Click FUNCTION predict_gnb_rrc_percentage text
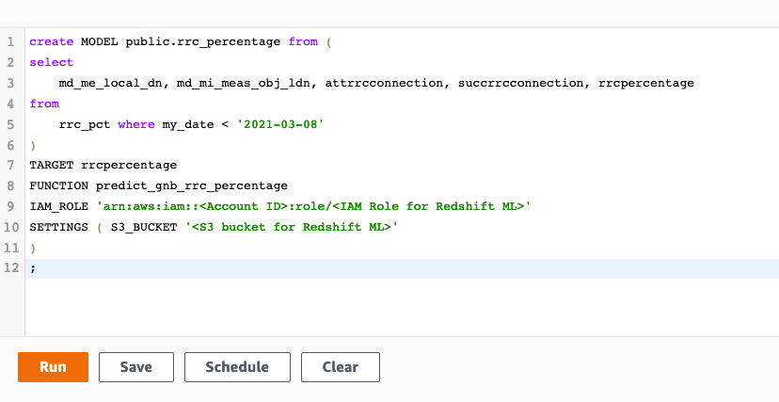The width and height of the screenshot is (779, 402). 158,185
